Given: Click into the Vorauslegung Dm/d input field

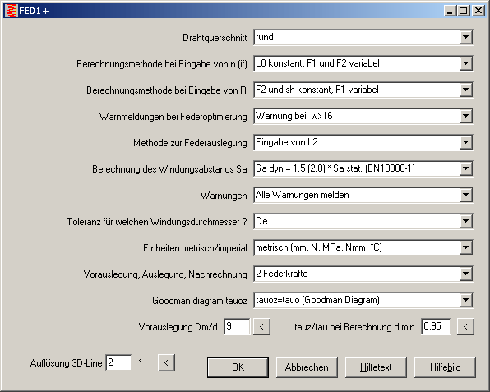Looking at the screenshot, I should point(237,327).
